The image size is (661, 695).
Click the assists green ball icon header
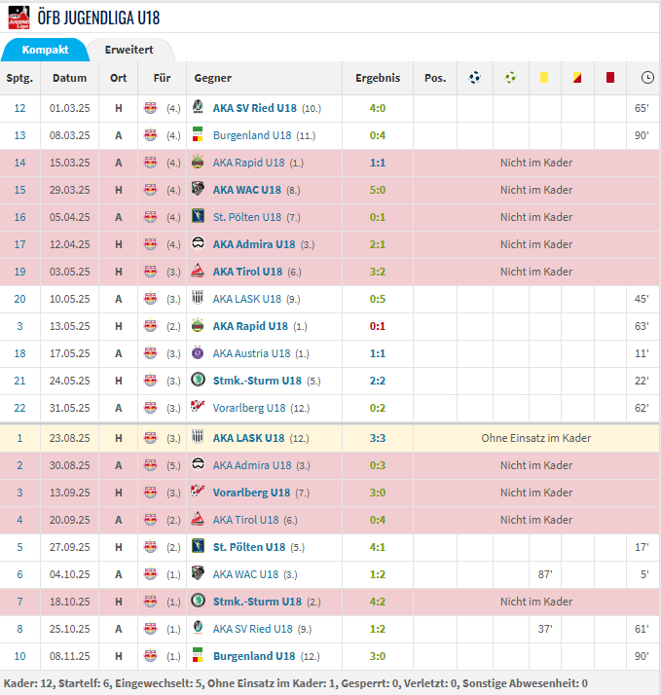tap(510, 78)
